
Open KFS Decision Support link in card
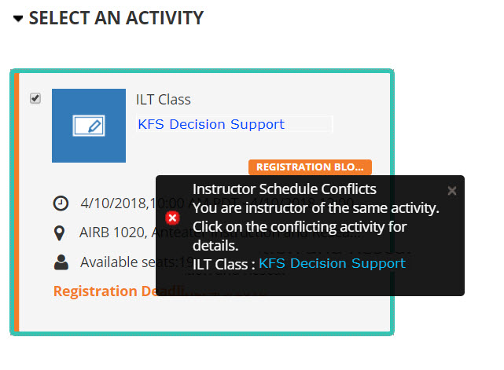point(212,124)
